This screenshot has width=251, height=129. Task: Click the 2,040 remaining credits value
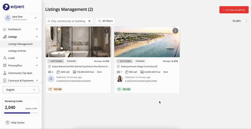coord(10,107)
